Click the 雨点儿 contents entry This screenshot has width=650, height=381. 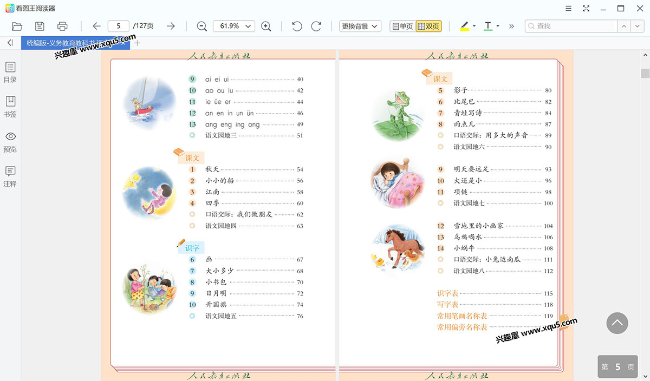(x=464, y=124)
